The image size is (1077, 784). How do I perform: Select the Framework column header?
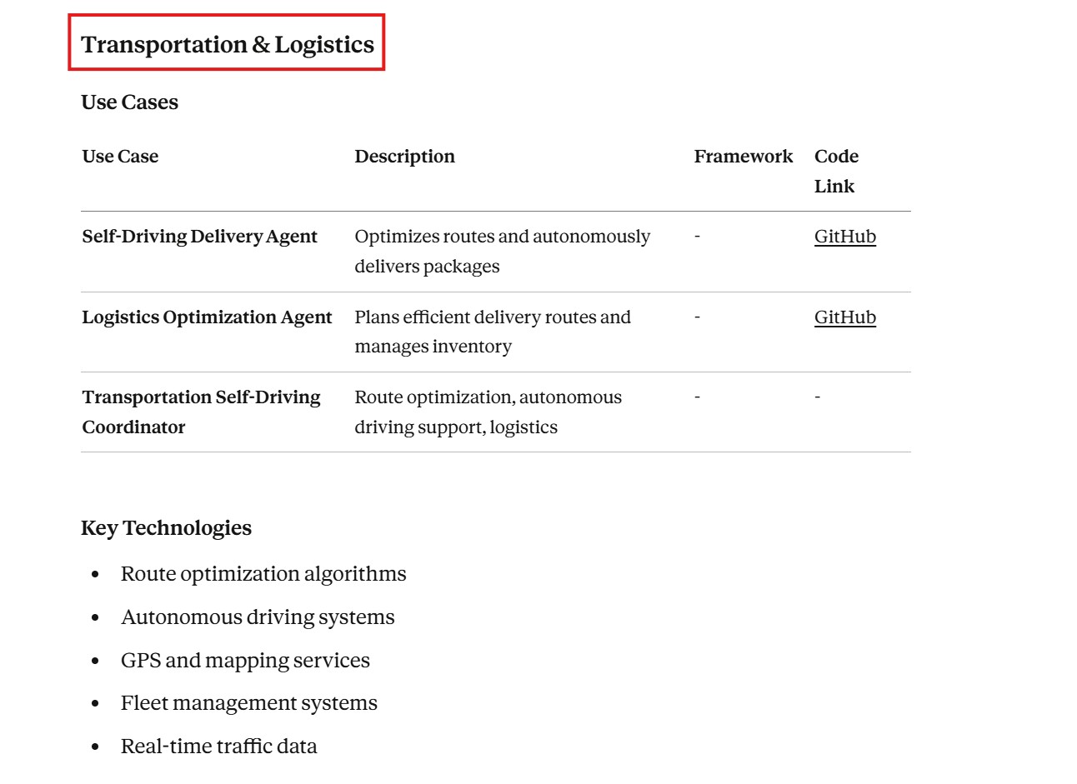pos(743,157)
